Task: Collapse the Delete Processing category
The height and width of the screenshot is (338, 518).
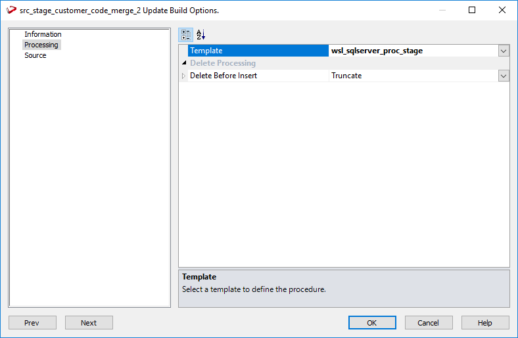Action: click(x=184, y=63)
